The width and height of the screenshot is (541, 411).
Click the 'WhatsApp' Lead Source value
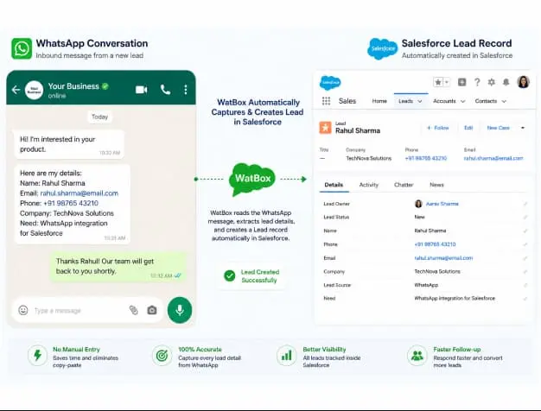click(426, 285)
